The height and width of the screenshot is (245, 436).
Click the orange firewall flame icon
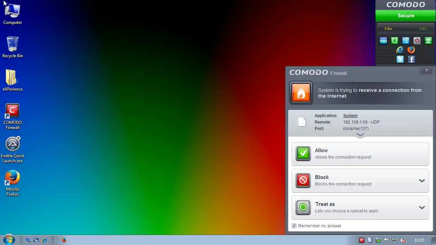coord(301,93)
